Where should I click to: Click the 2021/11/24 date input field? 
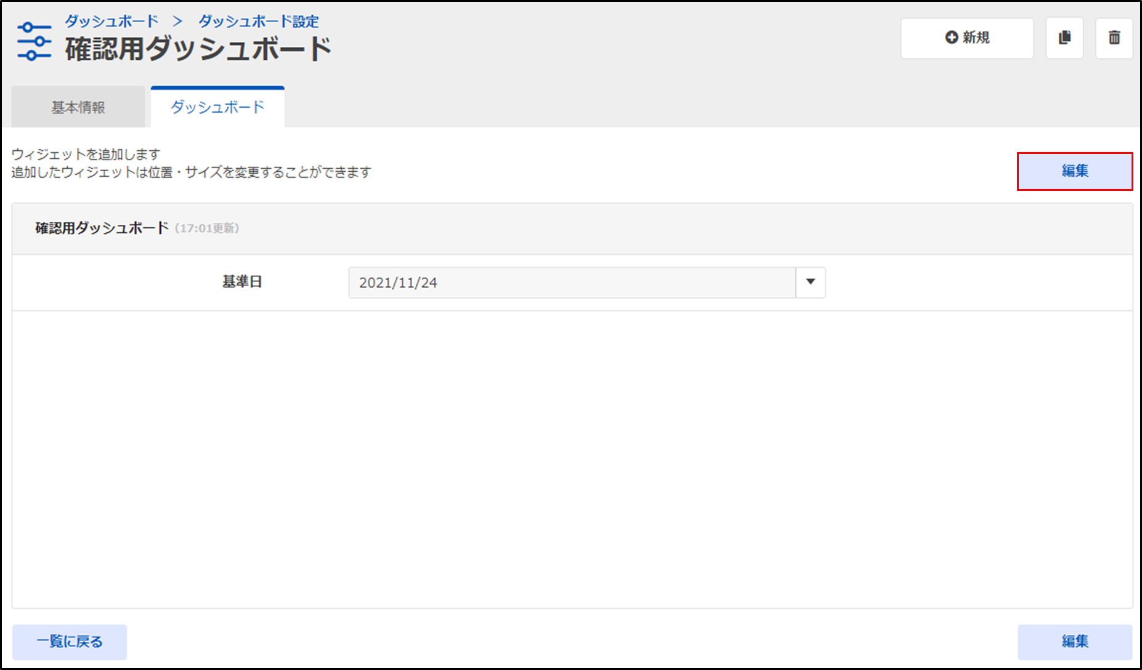[x=572, y=283]
